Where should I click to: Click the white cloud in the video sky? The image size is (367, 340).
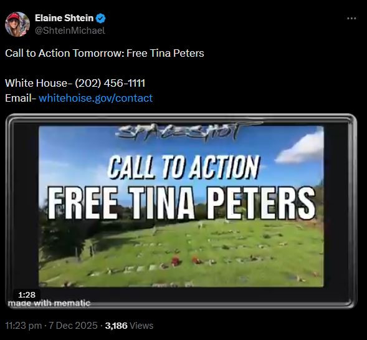pos(301,149)
